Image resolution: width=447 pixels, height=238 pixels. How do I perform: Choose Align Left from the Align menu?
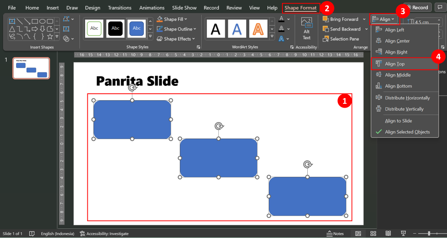click(405, 30)
